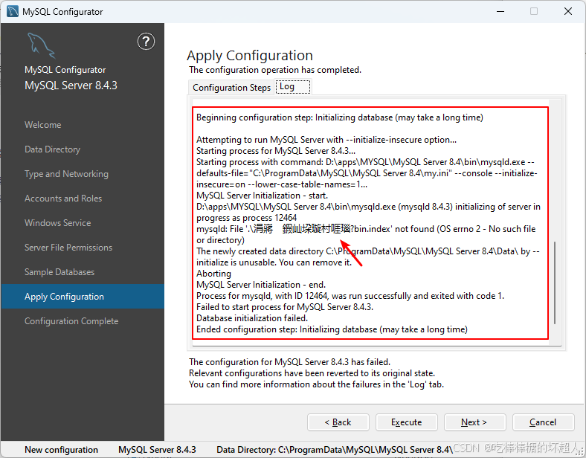Open the help question mark icon
The image size is (586, 458).
pos(146,42)
